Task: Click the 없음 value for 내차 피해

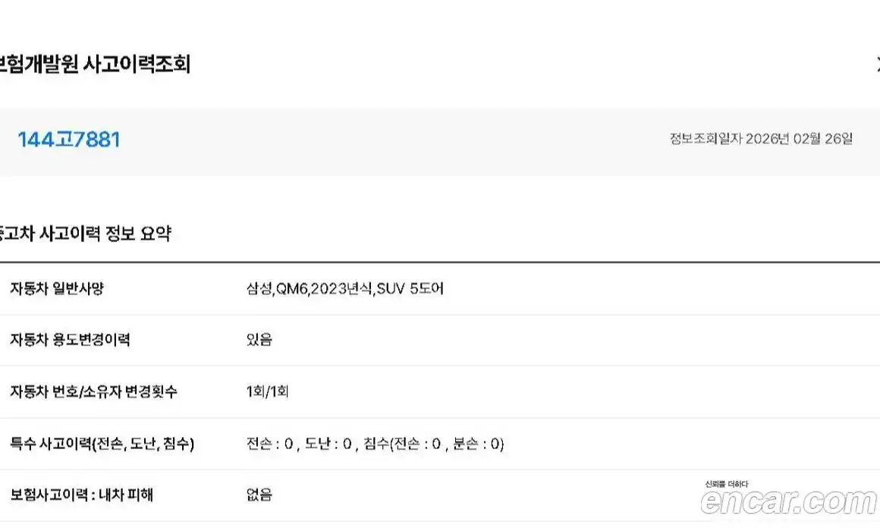Action: point(259,495)
